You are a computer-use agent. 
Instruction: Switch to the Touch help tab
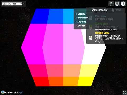click(116, 10)
